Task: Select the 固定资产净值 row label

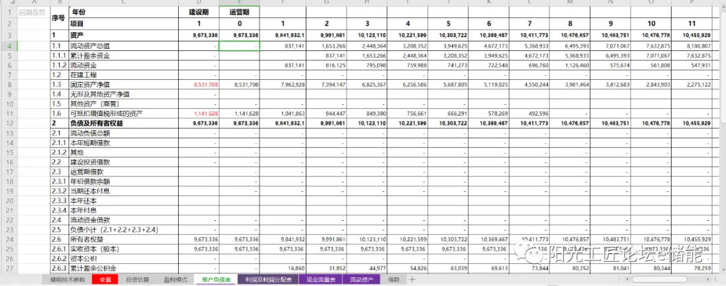Action: point(123,85)
